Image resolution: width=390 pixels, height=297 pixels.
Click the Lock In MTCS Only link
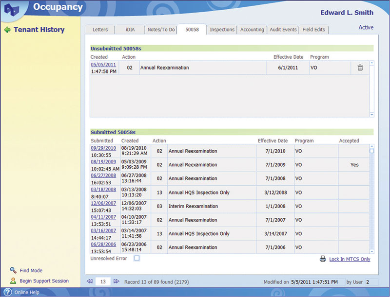pos(350,259)
